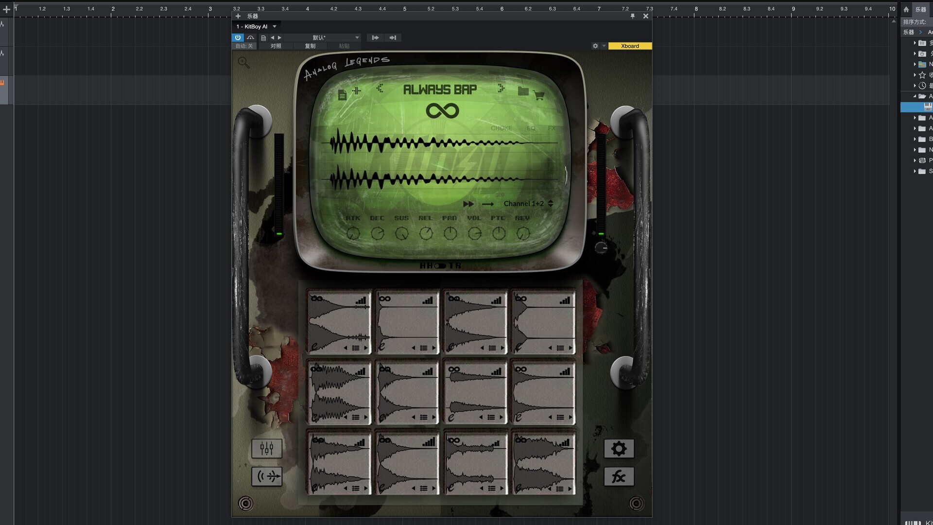
Task: Click the double-arrow fast forward icon
Action: point(468,204)
